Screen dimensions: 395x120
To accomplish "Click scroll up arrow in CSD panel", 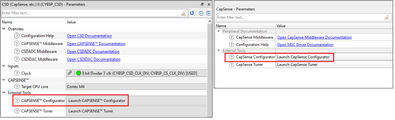I will click(x=210, y=22).
